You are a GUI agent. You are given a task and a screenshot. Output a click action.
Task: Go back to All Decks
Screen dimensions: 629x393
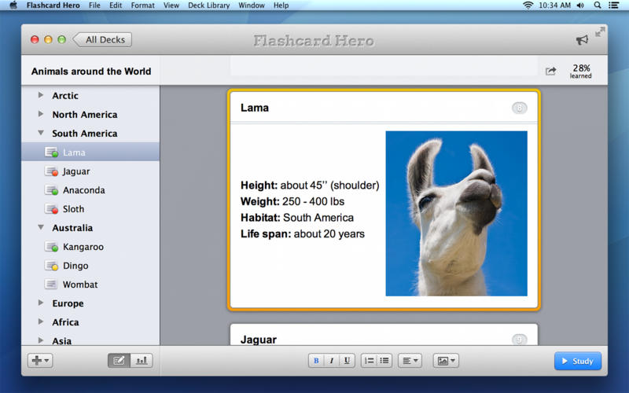[x=102, y=40]
